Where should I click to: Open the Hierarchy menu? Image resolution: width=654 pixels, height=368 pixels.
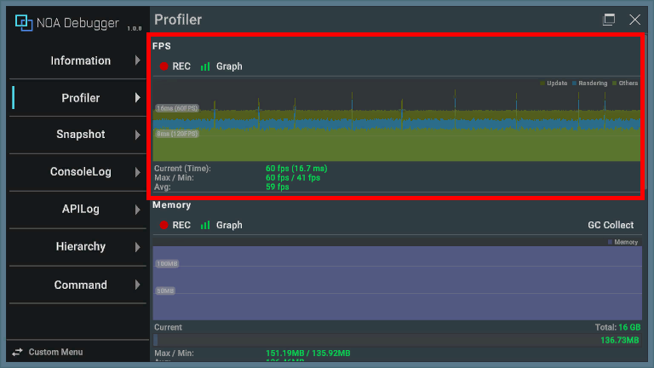[77, 246]
